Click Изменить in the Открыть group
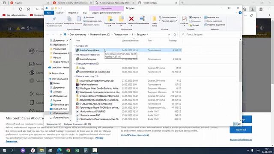 [x=195, y=21]
